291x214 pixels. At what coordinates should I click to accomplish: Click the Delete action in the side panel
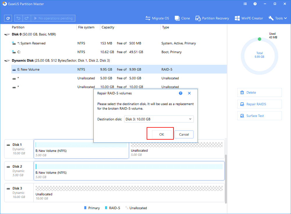259,92
